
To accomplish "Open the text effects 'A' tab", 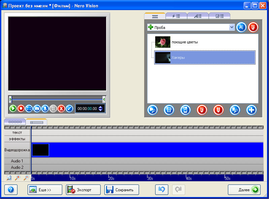I will pyautogui.click(x=198, y=16).
